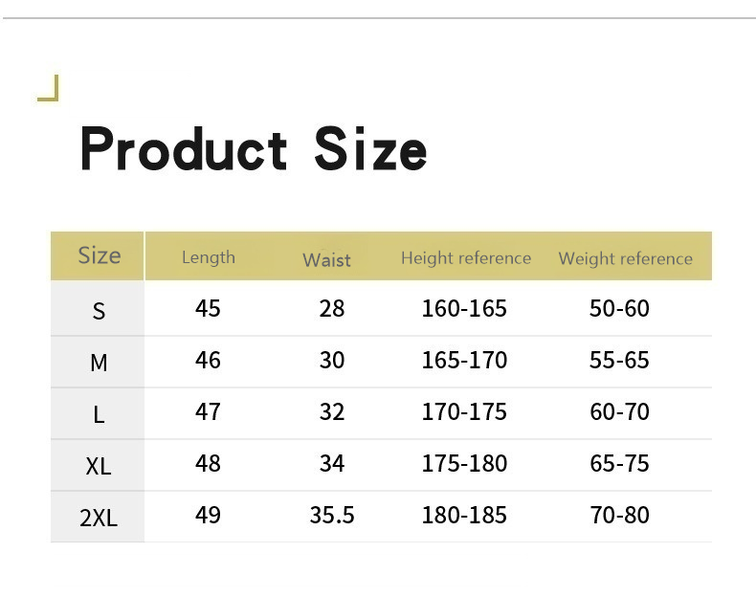Select the M size row label

point(99,363)
